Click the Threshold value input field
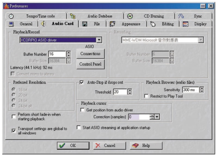The height and width of the screenshot is (157, 219). click(x=120, y=92)
